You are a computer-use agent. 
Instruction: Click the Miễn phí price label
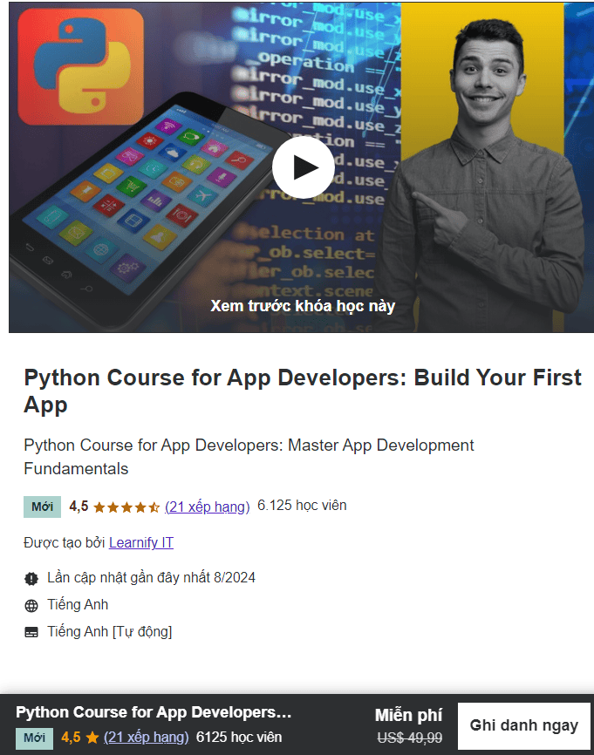click(408, 715)
